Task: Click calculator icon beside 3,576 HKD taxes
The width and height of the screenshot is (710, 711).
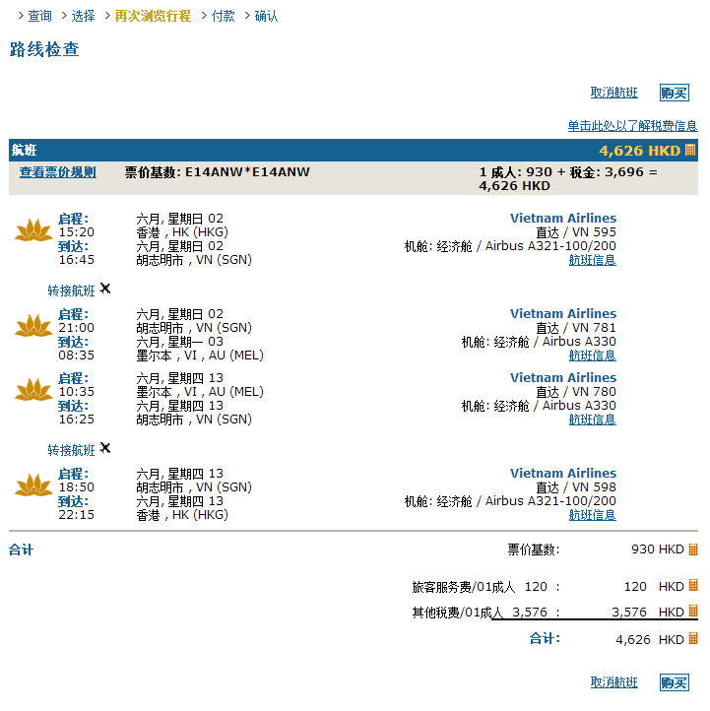Action: tap(692, 612)
